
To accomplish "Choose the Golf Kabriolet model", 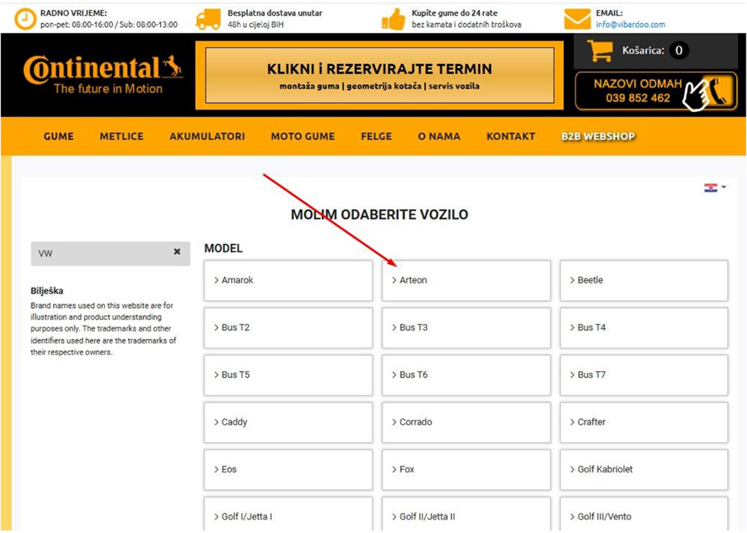I will [x=644, y=470].
